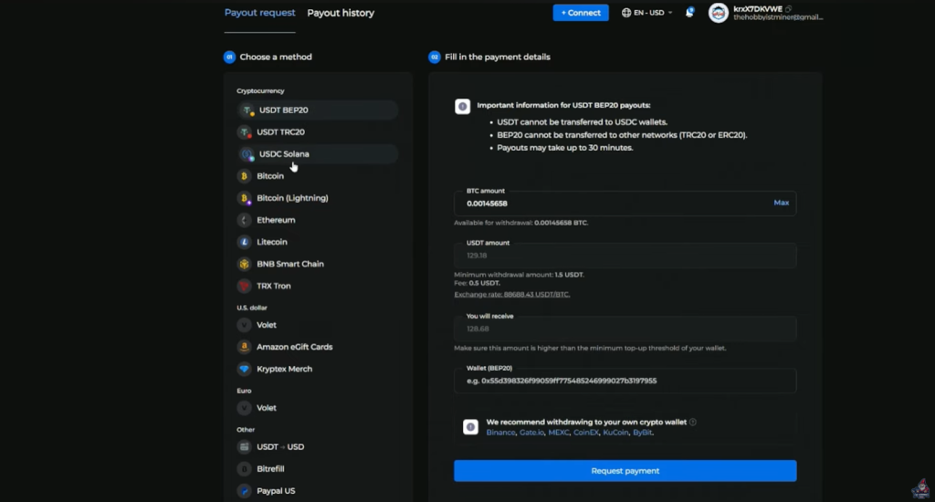Choose Bitcoin (Lightning) payout method

tap(292, 198)
